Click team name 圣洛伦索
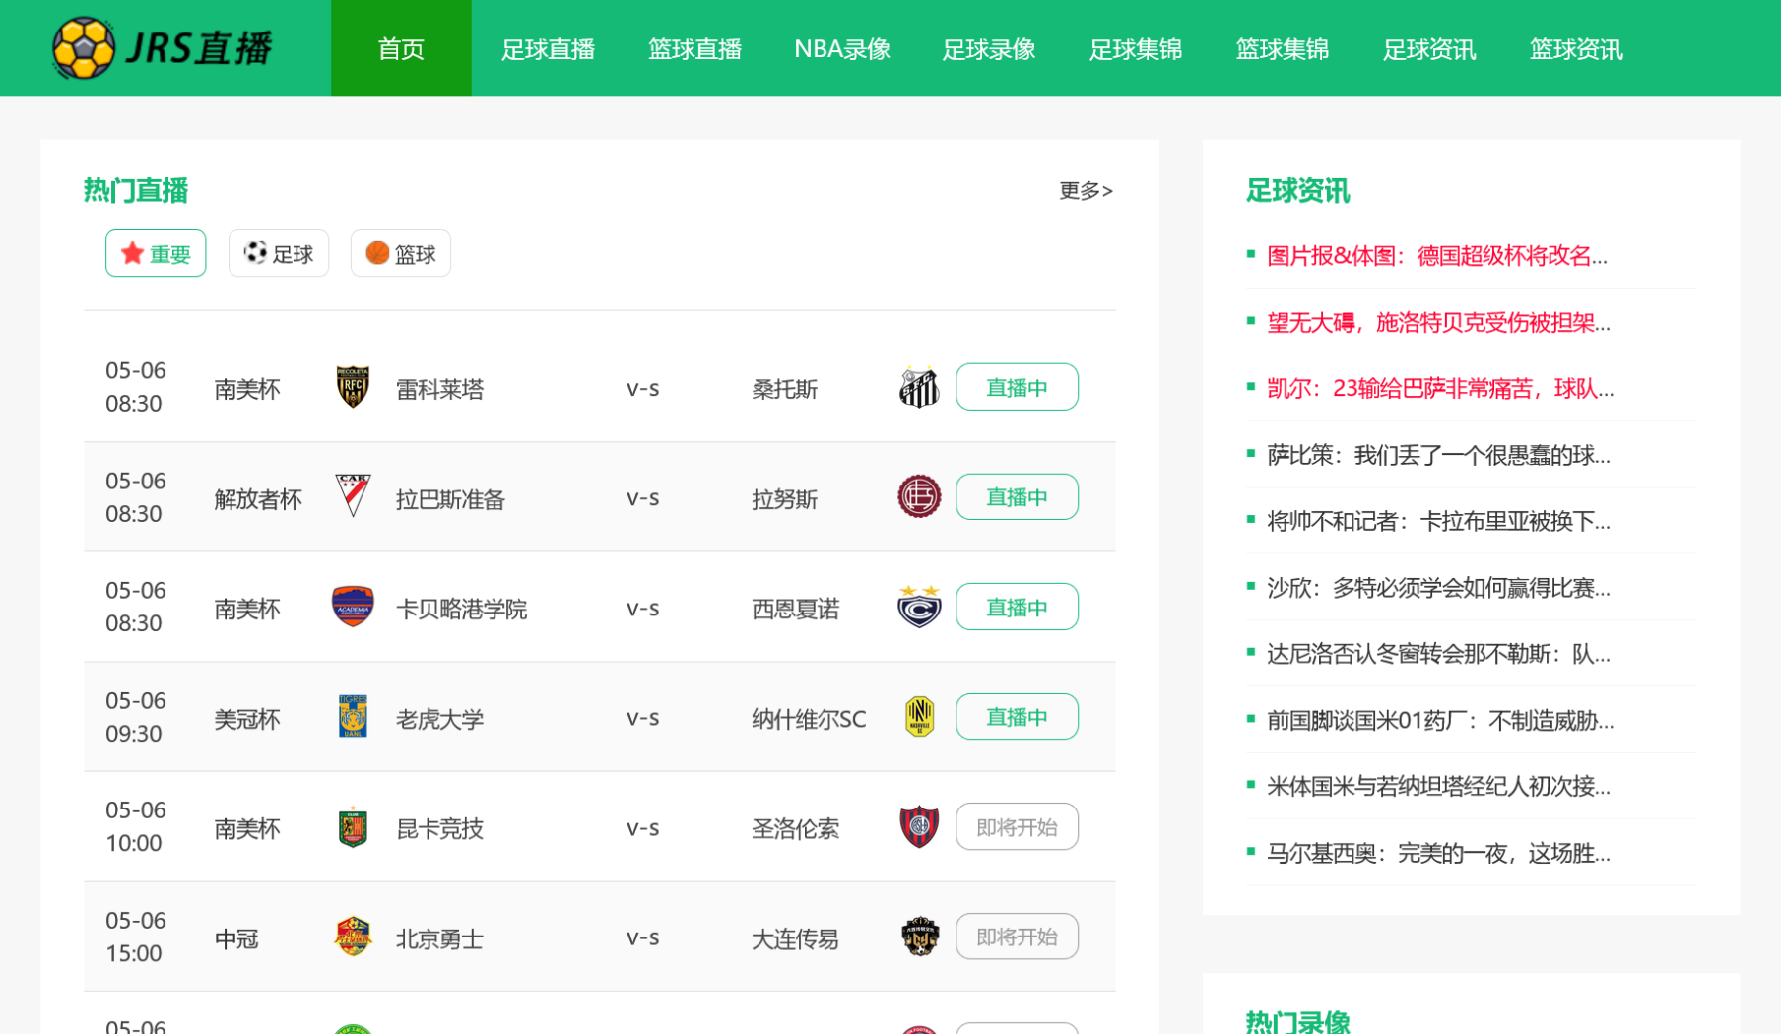 coord(795,828)
